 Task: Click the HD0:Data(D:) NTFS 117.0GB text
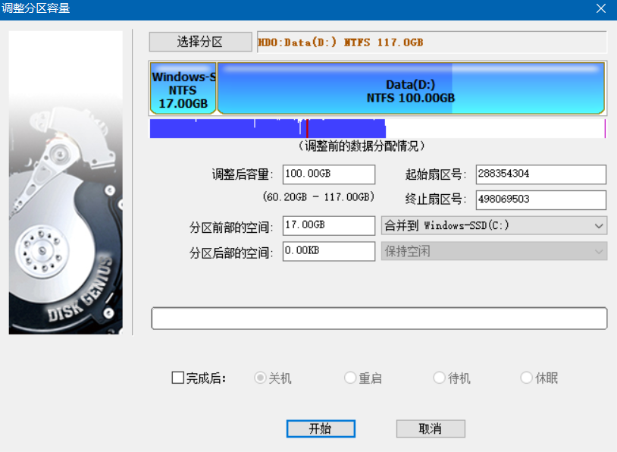340,42
